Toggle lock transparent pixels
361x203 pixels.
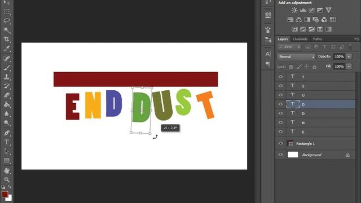pos(291,67)
